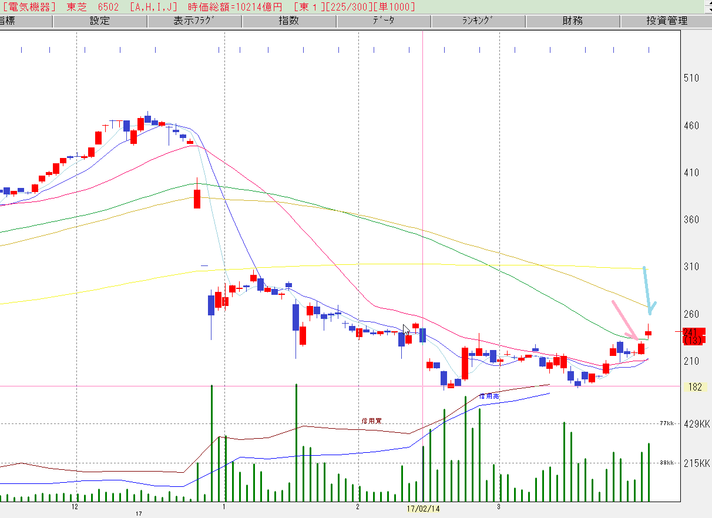Open the 表示フラグ menu
Image resolution: width=712 pixels, height=518 pixels.
(194, 21)
